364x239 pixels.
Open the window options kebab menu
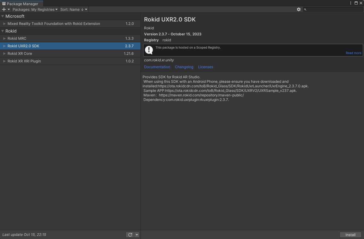(x=351, y=3)
